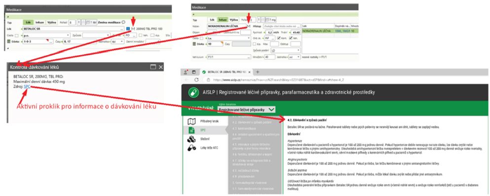Select Lék type in left Medikace window
This screenshot has height=196, width=490.
[28, 23]
